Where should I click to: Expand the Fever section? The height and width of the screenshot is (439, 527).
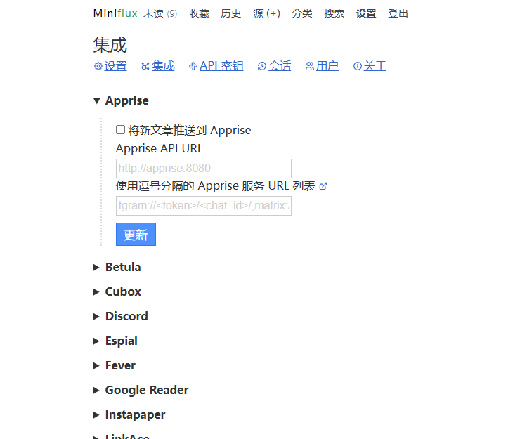(x=115, y=365)
